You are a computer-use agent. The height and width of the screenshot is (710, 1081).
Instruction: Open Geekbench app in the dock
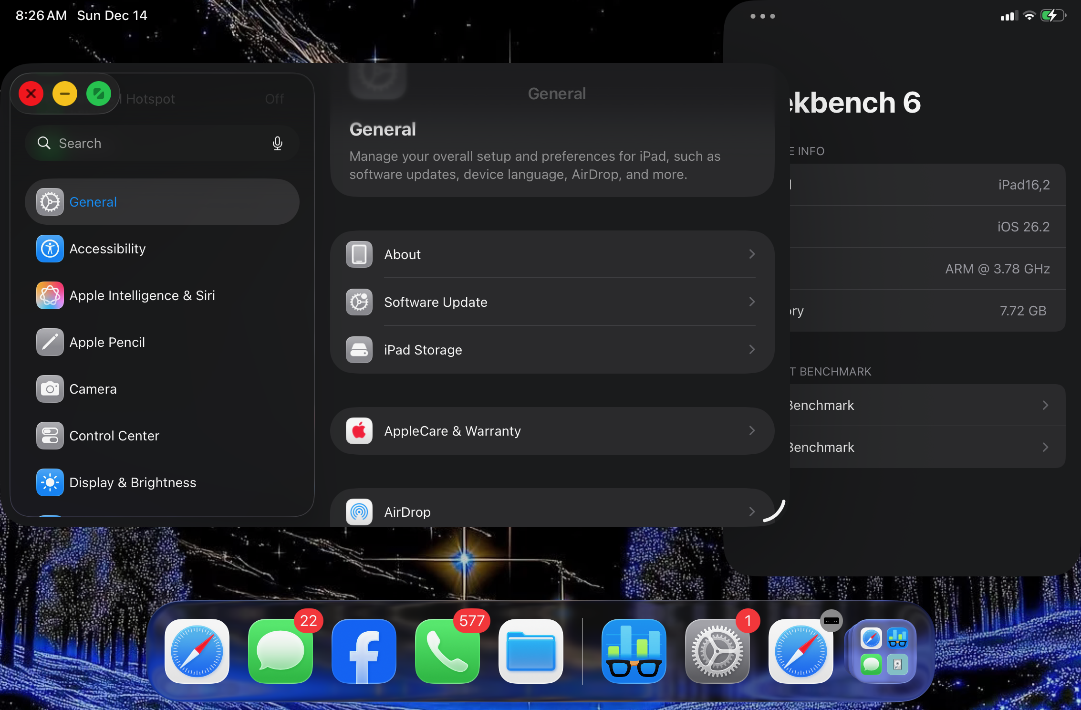[x=634, y=651]
